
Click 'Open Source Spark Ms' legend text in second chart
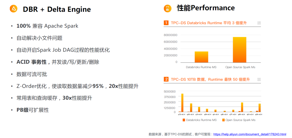tap(240, 120)
